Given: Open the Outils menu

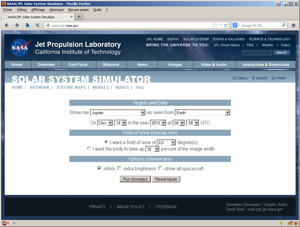Looking at the screenshot, I should pos(97,10).
